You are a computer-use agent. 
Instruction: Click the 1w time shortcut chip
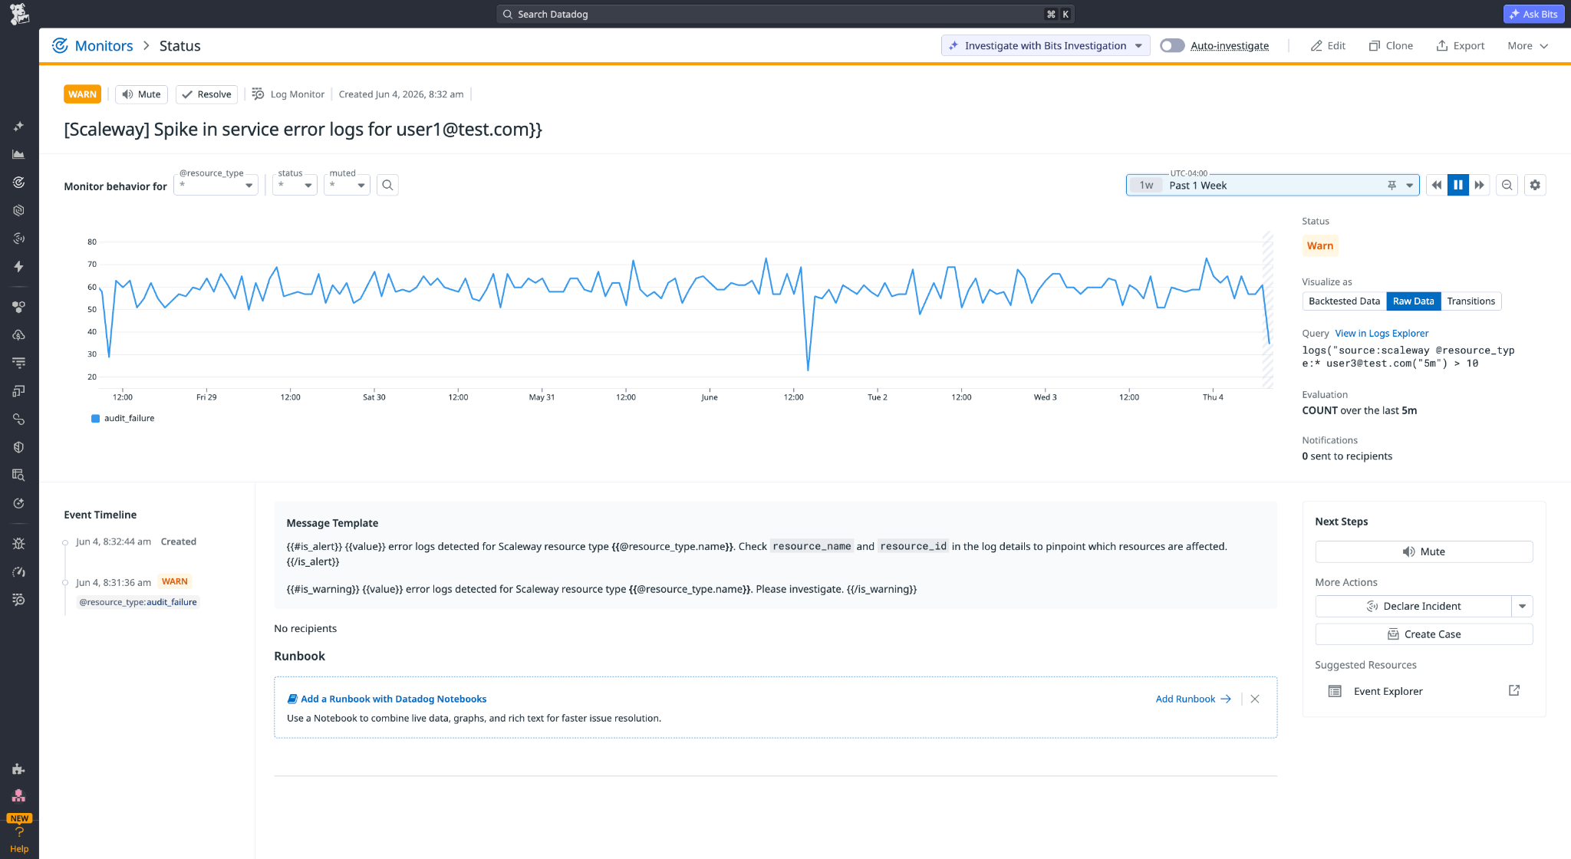click(1146, 185)
